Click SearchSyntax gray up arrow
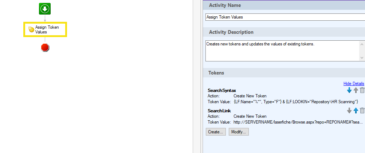 click(356, 90)
